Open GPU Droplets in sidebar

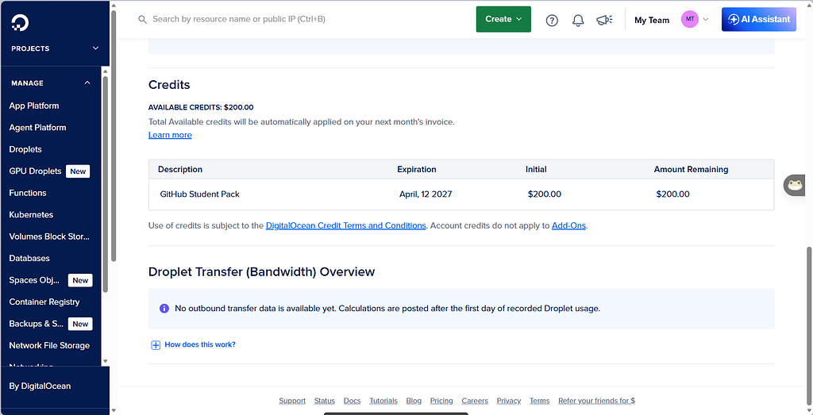(x=35, y=171)
